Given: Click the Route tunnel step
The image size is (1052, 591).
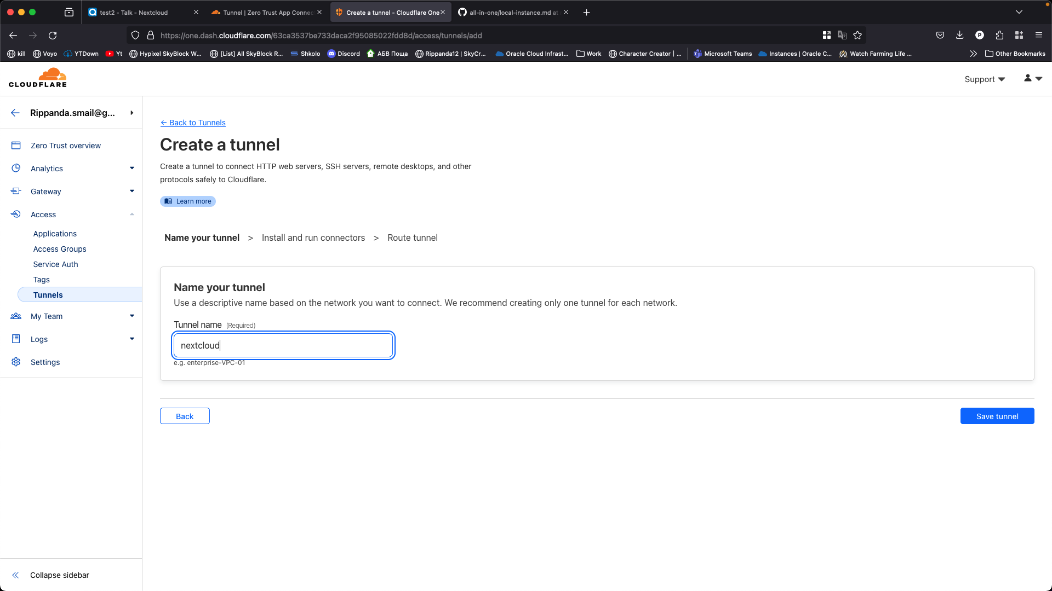Looking at the screenshot, I should click(x=413, y=237).
